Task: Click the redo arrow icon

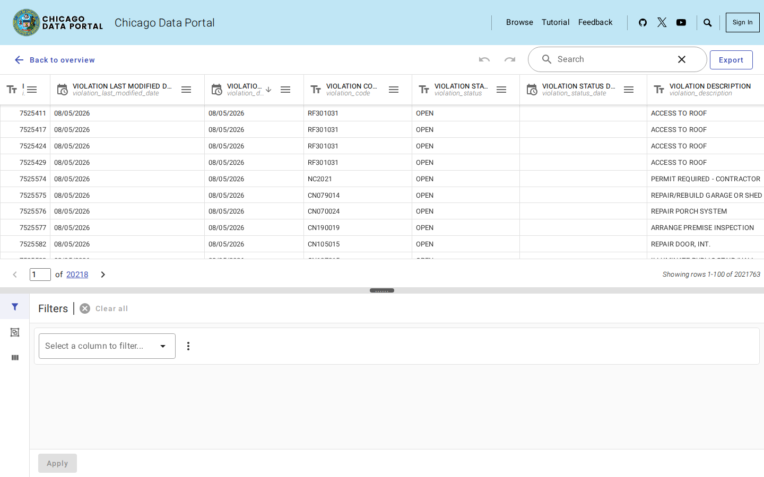Action: (x=510, y=59)
